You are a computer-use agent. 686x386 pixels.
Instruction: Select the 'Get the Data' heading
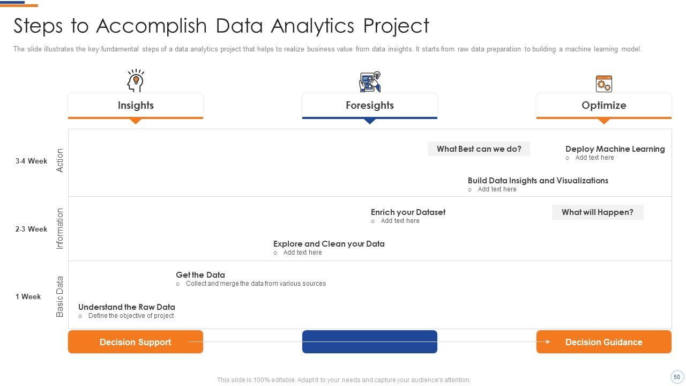[200, 275]
